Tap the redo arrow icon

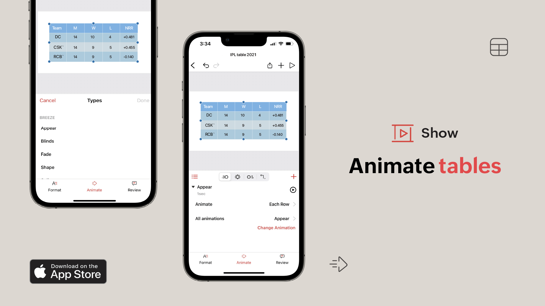pyautogui.click(x=216, y=65)
